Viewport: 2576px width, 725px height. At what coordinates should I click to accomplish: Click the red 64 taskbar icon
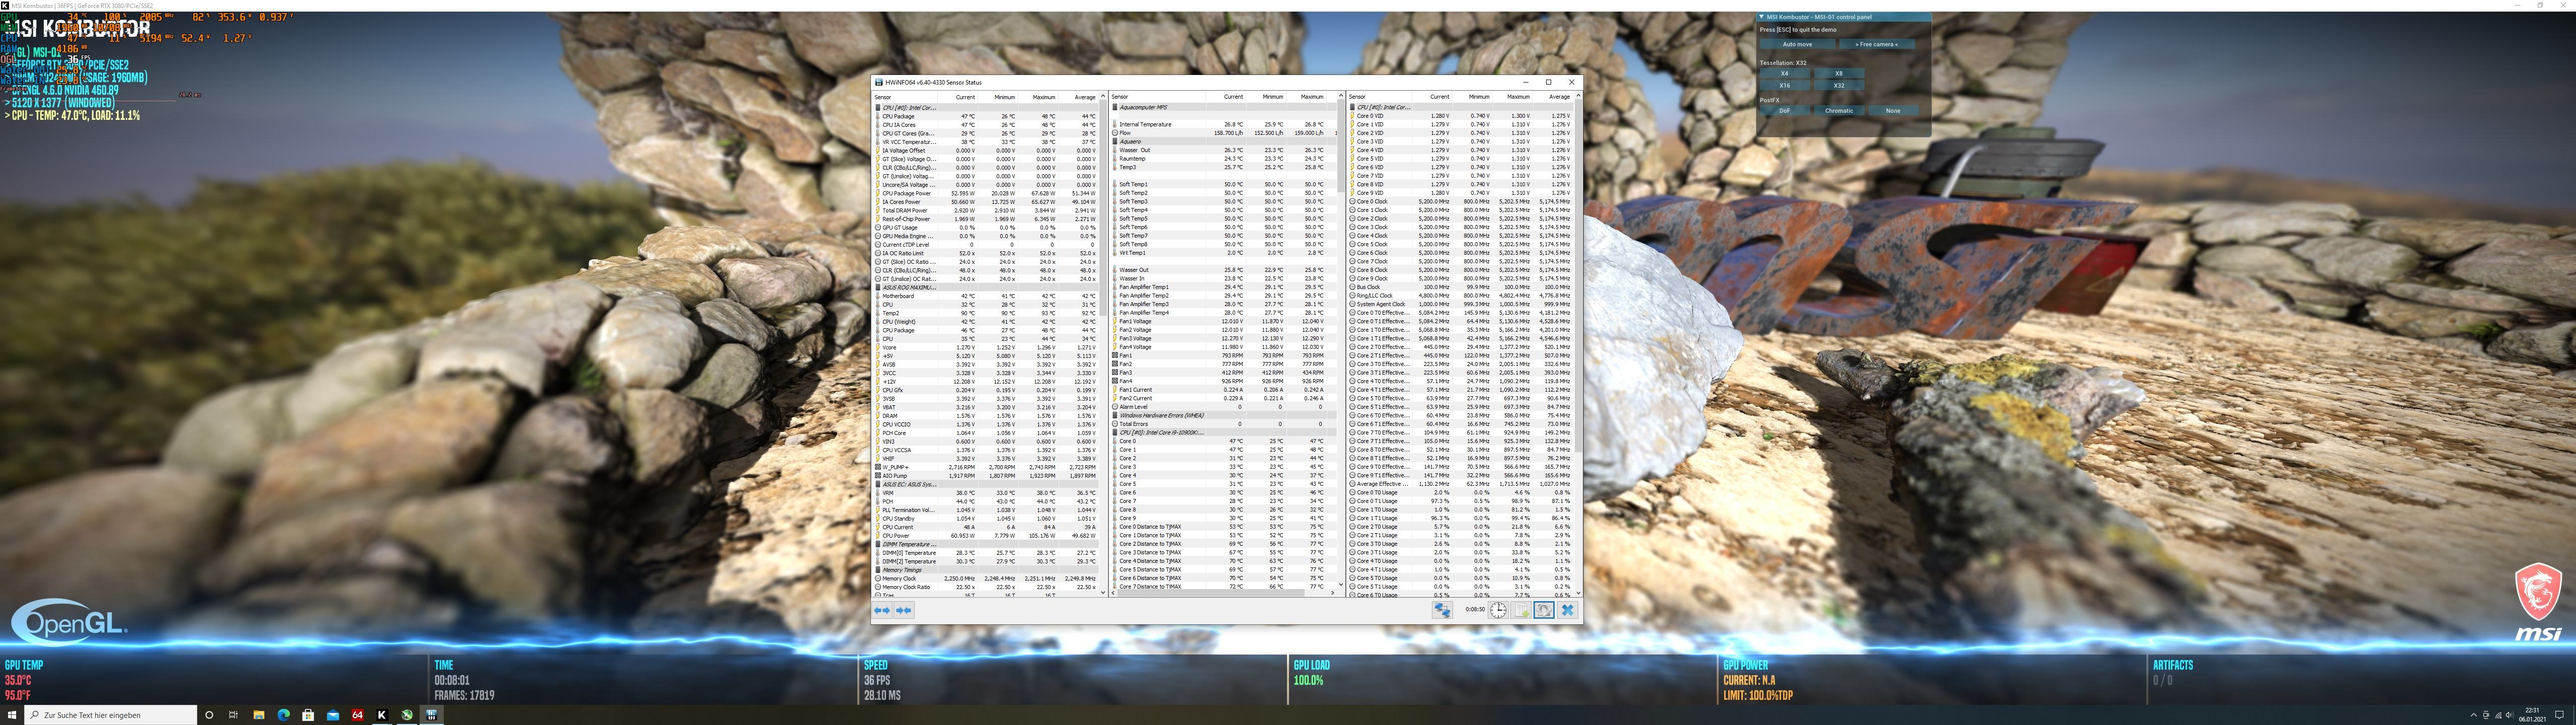(357, 715)
